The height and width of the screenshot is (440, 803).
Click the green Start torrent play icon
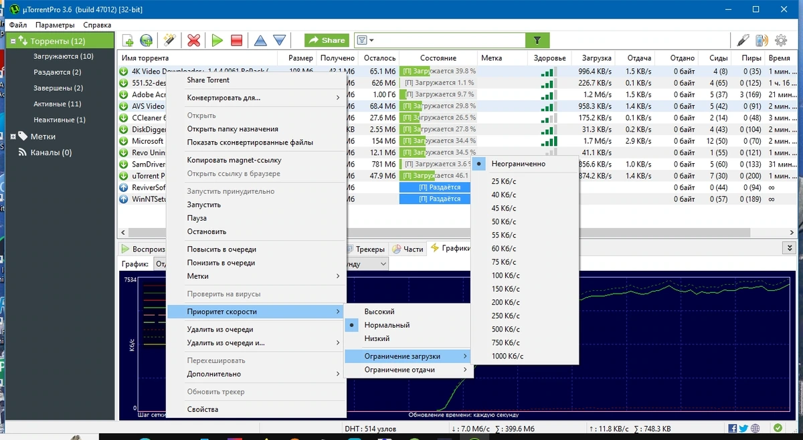pos(217,41)
